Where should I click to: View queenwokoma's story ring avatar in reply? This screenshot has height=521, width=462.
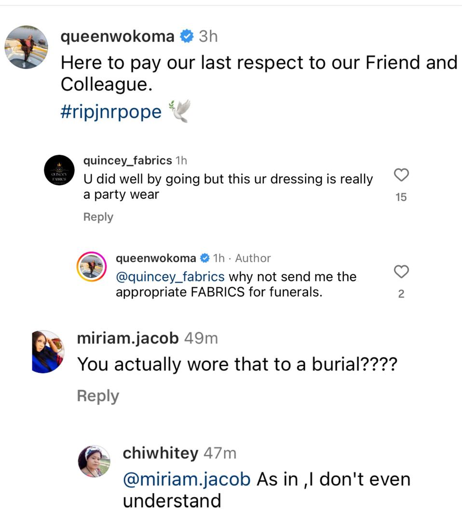[92, 266]
